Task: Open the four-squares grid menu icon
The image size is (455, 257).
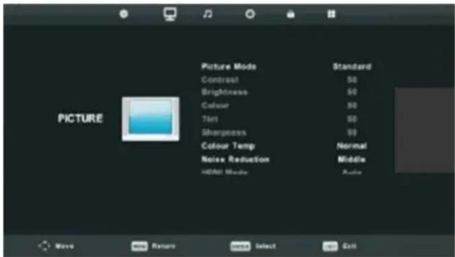Action: click(x=331, y=14)
